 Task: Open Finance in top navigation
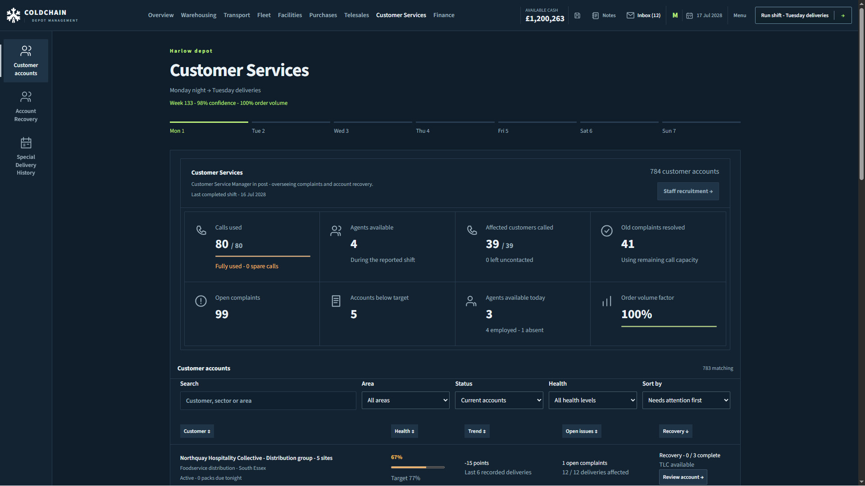point(444,15)
